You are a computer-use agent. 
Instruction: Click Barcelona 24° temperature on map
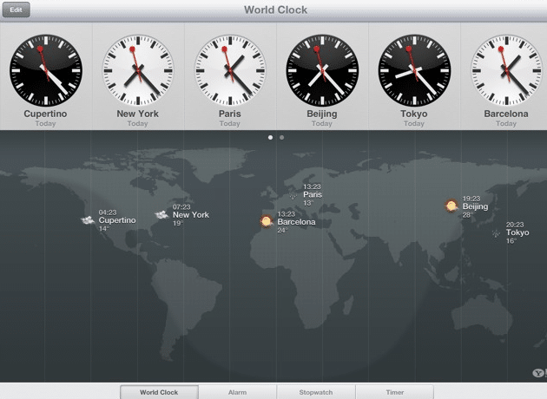pyautogui.click(x=282, y=230)
